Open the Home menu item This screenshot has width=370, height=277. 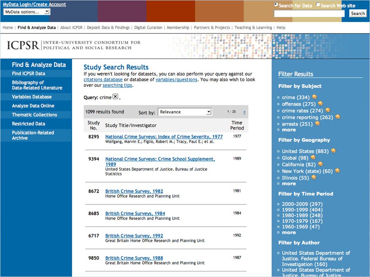point(8,28)
